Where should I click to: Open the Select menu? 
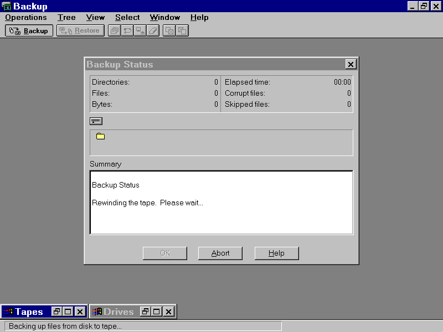(x=127, y=18)
